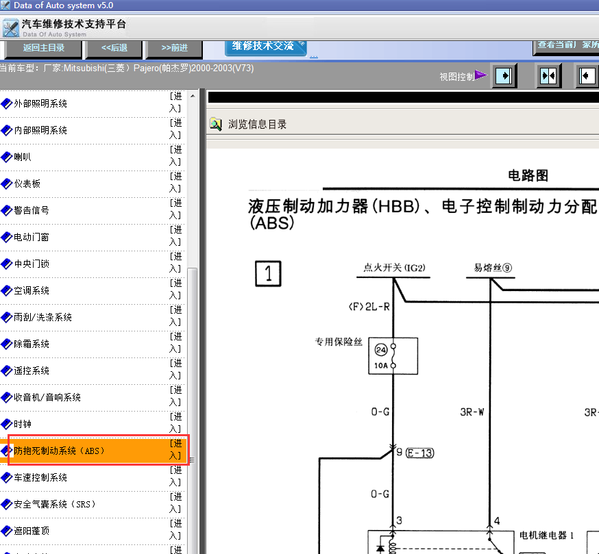Select 内部照明系统 in the list
Screen dimensions: 599x554
40,130
